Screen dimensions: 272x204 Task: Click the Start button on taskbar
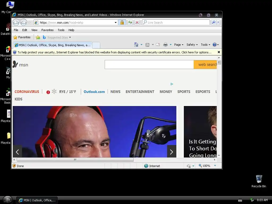(7, 200)
